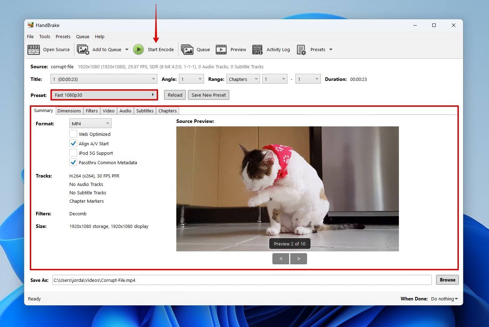The width and height of the screenshot is (489, 327).
Task: Switch to the Chapters tab
Action: (x=168, y=111)
